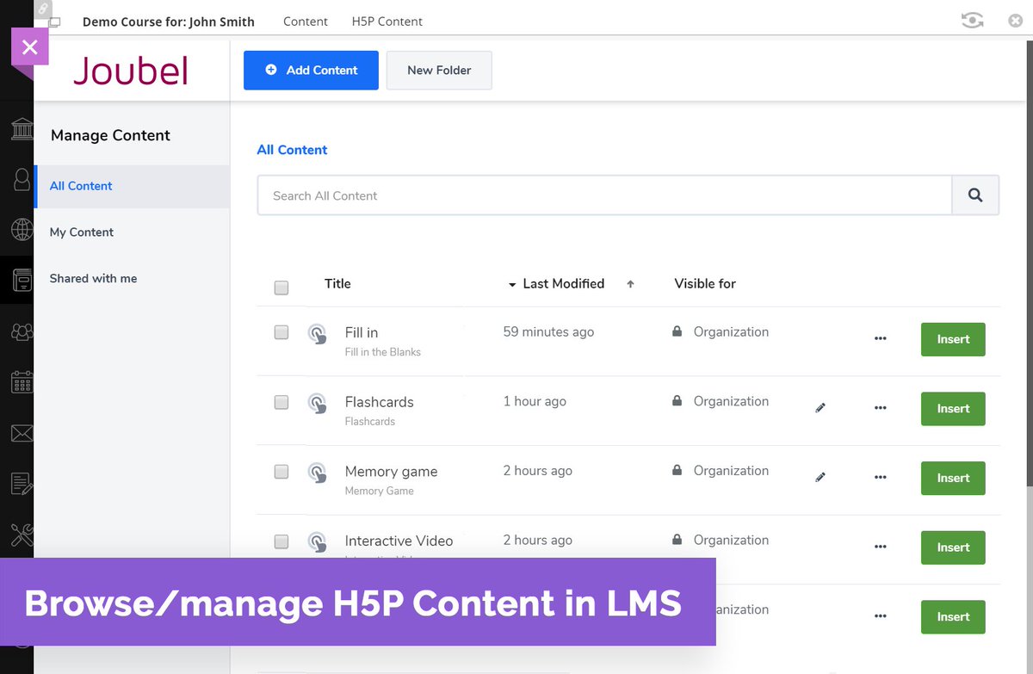Click the Title column header

click(x=337, y=284)
